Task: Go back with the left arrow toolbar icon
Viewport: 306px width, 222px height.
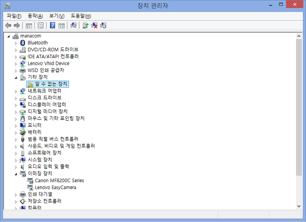Action: click(8, 25)
